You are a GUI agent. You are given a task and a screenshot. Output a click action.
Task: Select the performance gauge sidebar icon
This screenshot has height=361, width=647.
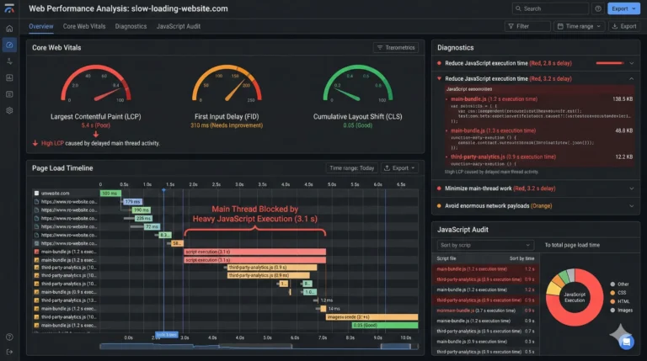[x=9, y=45]
